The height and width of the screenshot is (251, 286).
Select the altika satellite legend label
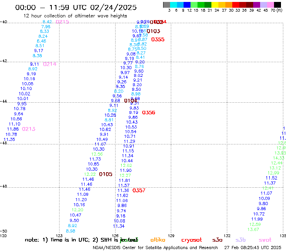click(x=158, y=240)
